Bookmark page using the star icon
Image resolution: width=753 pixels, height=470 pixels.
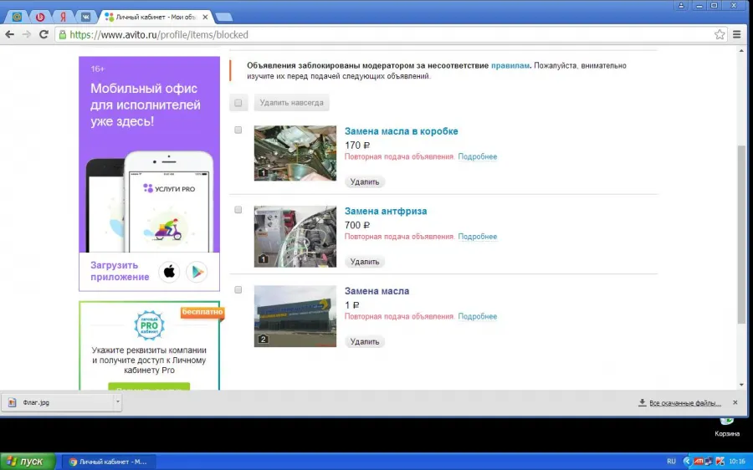pyautogui.click(x=720, y=34)
